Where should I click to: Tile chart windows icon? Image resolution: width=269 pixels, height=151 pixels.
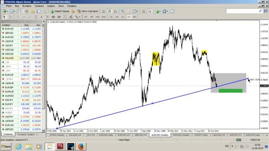click(x=134, y=11)
